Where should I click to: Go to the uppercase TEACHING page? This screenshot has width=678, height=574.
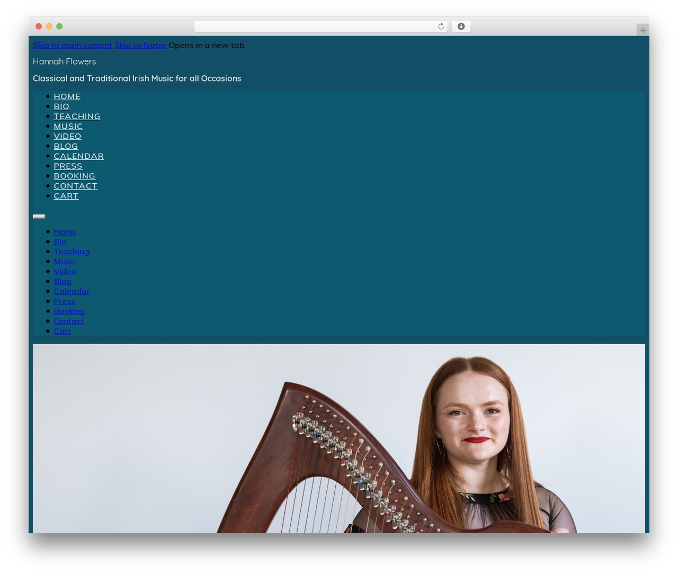[77, 116]
